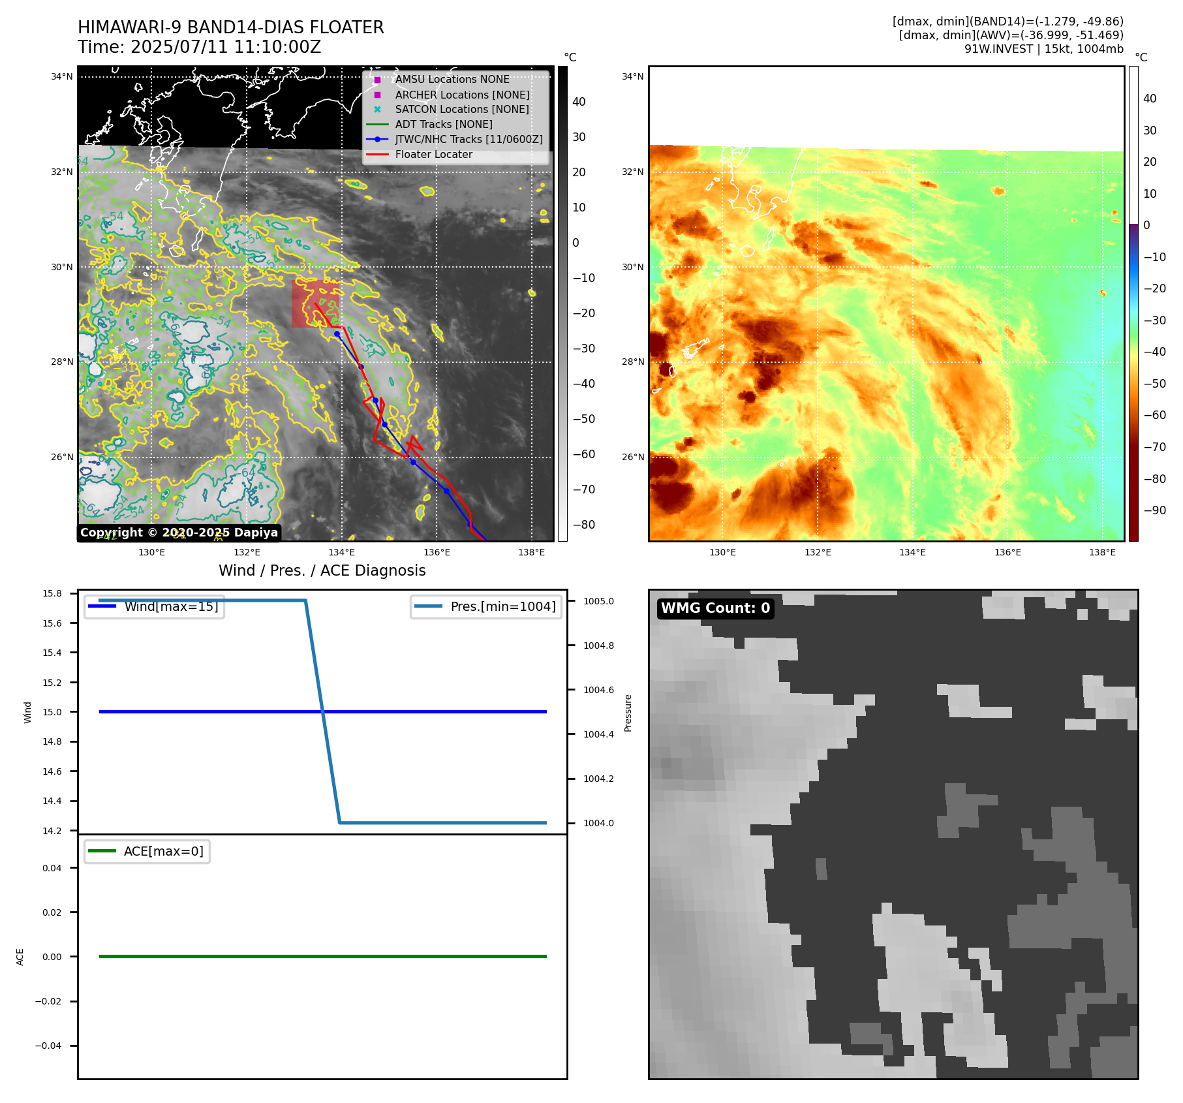Click the 'ACE[max=0]' legend text

tap(164, 851)
